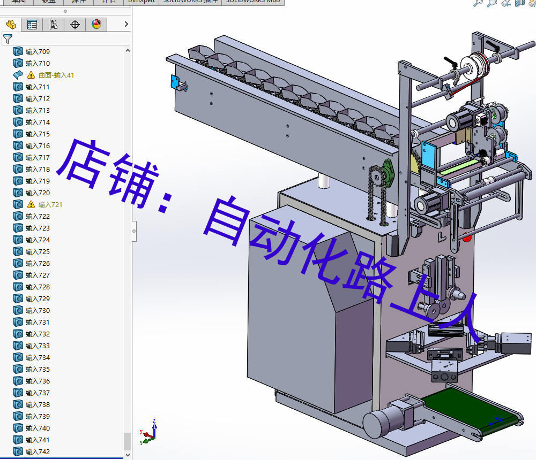Select tree item 输入722
536x460 pixels.
coord(38,216)
